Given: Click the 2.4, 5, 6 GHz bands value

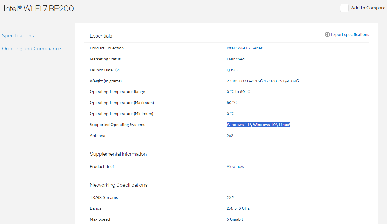Looking at the screenshot, I should click(x=238, y=208).
